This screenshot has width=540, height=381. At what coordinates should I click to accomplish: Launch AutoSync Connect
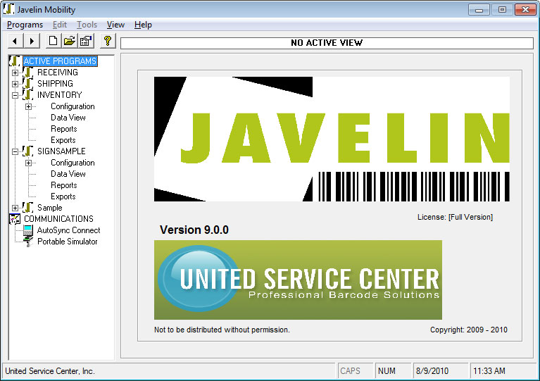pyautogui.click(x=68, y=230)
